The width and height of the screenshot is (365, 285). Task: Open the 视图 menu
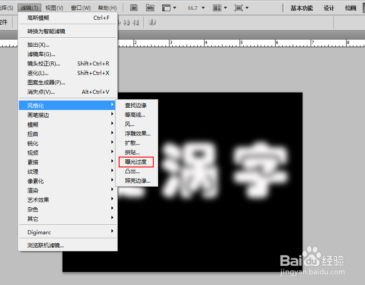coord(55,7)
